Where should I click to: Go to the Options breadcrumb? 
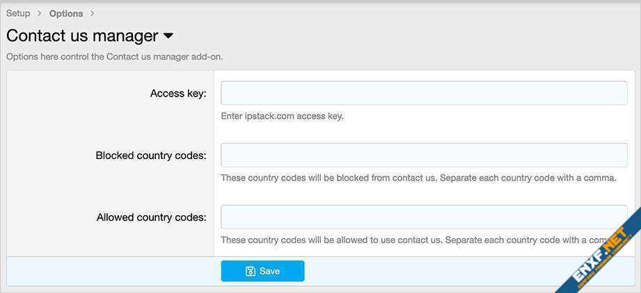(x=66, y=13)
